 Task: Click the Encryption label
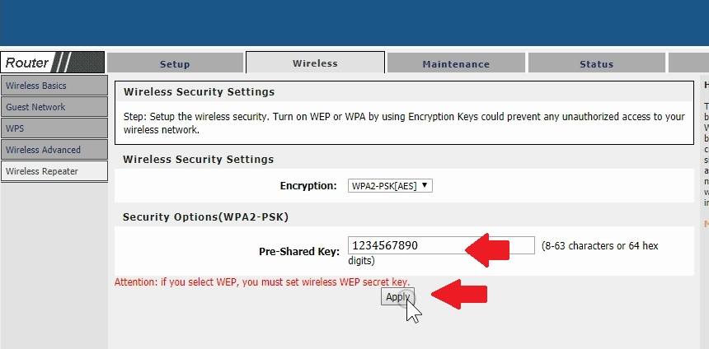point(308,186)
